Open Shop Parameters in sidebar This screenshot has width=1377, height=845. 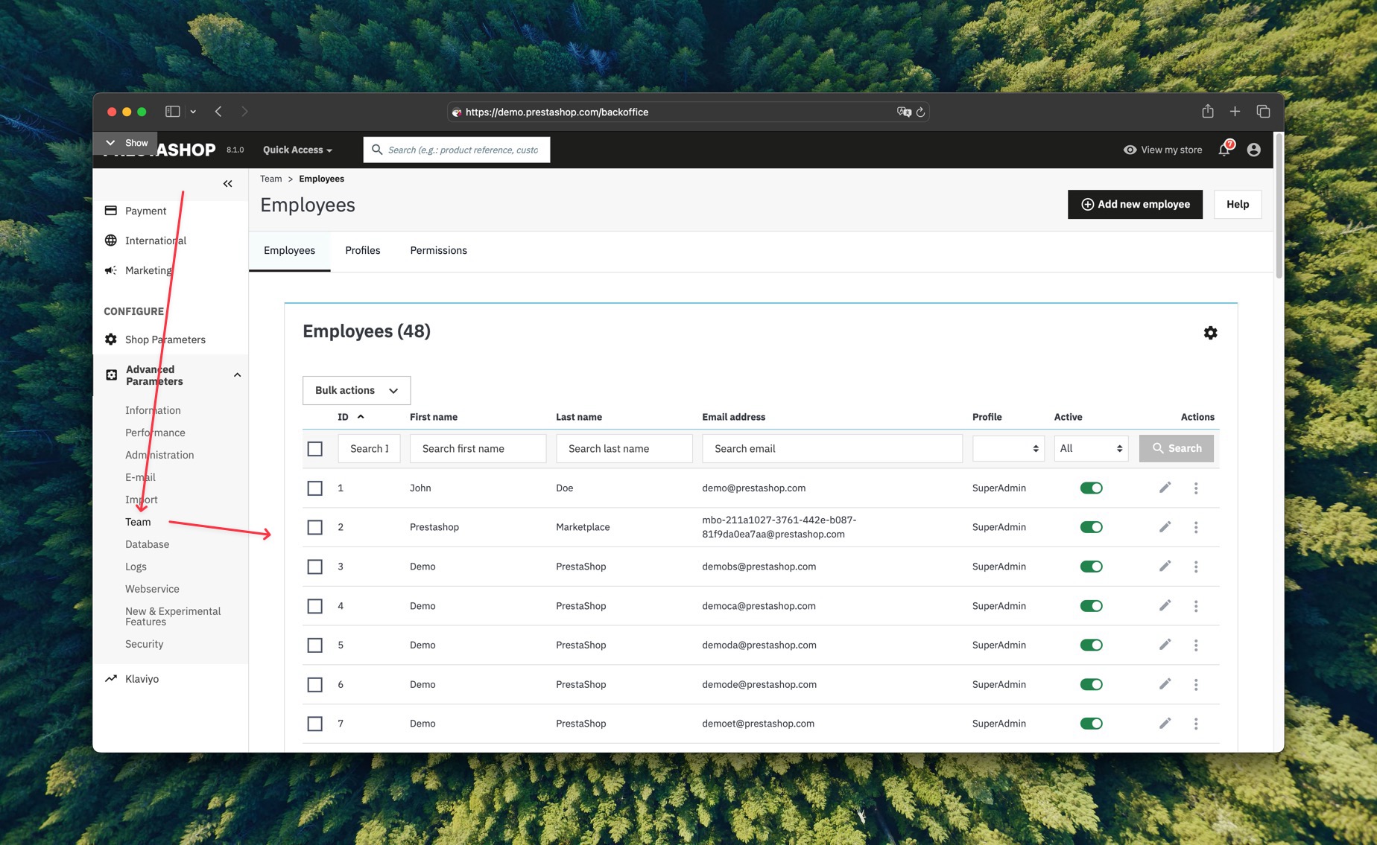[x=165, y=339]
